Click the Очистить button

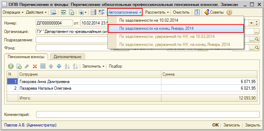(181, 12)
